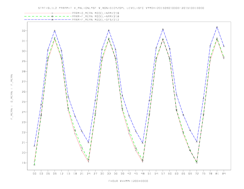Click x-axis tick label 12
Viewport: 244px width, 189px height.
(62, 174)
